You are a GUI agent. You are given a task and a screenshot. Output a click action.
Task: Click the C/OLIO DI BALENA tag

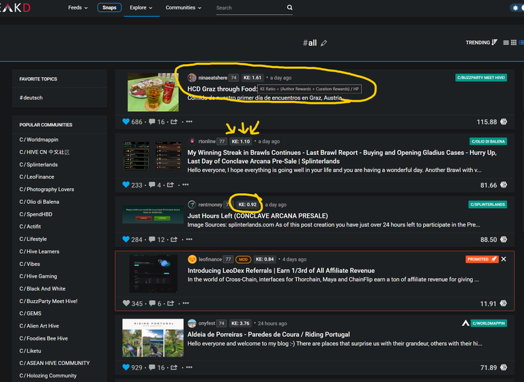click(x=488, y=141)
